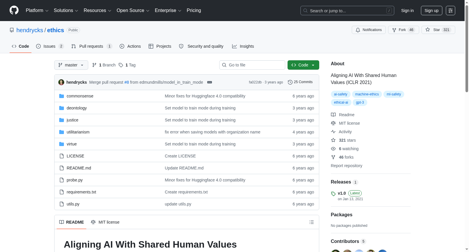View 25 Commits history

300,82
